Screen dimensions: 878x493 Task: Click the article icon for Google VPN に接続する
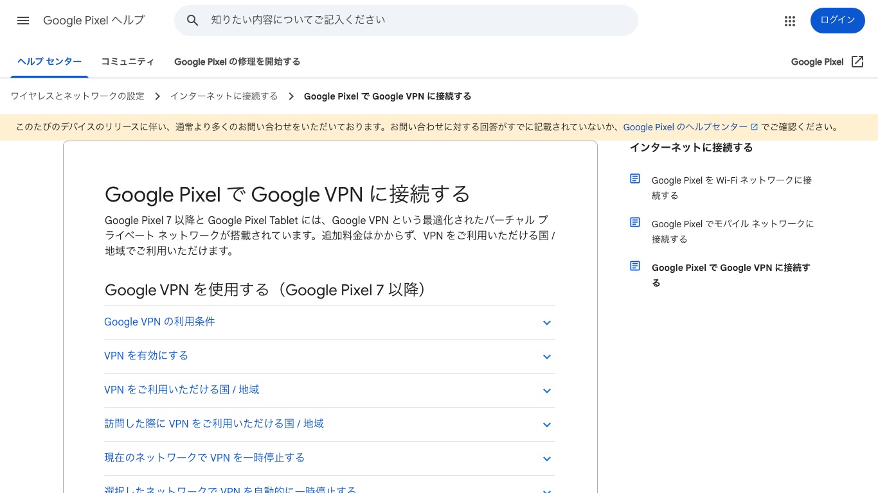coord(635,266)
